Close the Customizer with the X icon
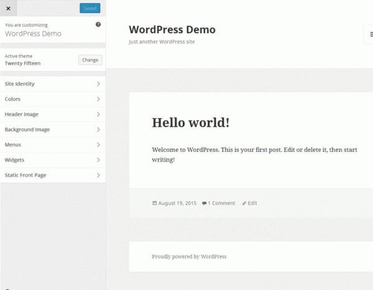Screen dimensions: 373x290 pos(8,8)
